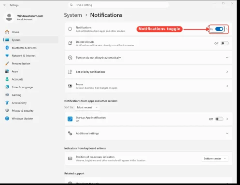Click the search magnifier icon
Viewport: 240px width, 185px height.
point(71,5)
